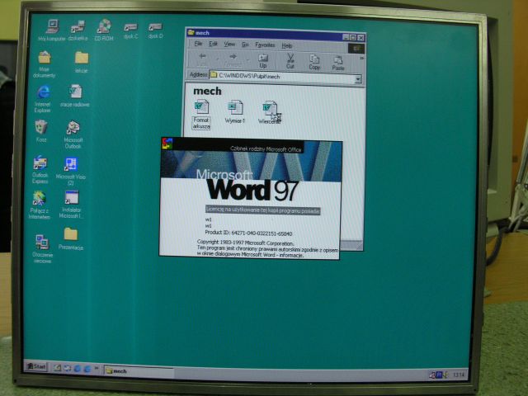The image size is (528, 396).
Task: Select the Outlook Express desktop icon
Action: pos(40,169)
